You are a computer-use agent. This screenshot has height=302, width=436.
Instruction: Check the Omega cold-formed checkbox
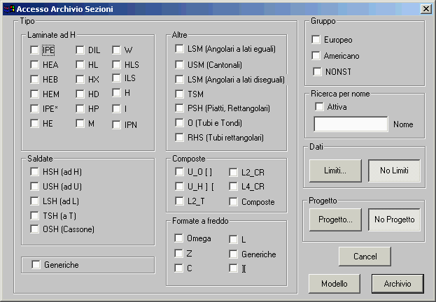(179, 238)
